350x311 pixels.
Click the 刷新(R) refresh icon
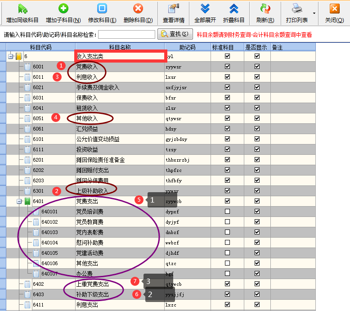point(265,9)
